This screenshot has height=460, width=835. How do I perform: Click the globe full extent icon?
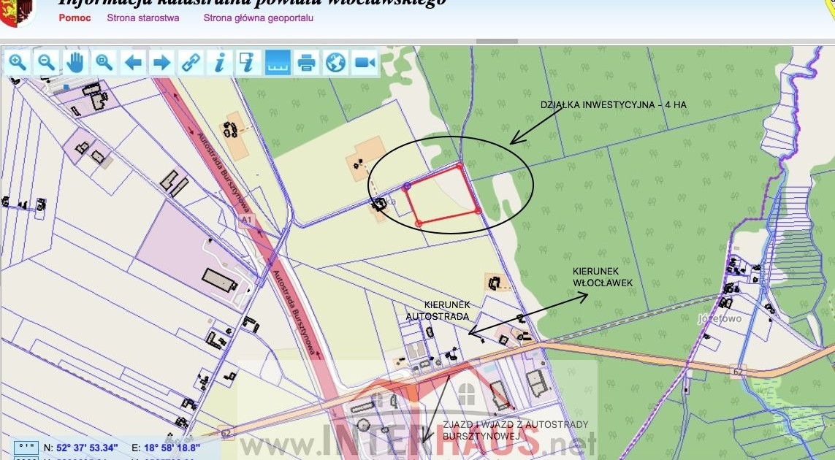point(335,62)
